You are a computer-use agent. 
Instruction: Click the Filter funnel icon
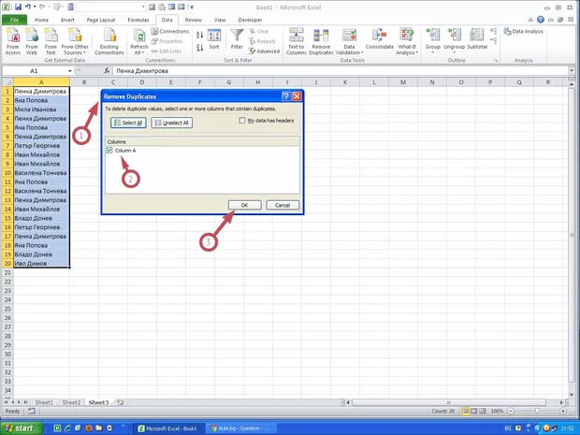(237, 40)
